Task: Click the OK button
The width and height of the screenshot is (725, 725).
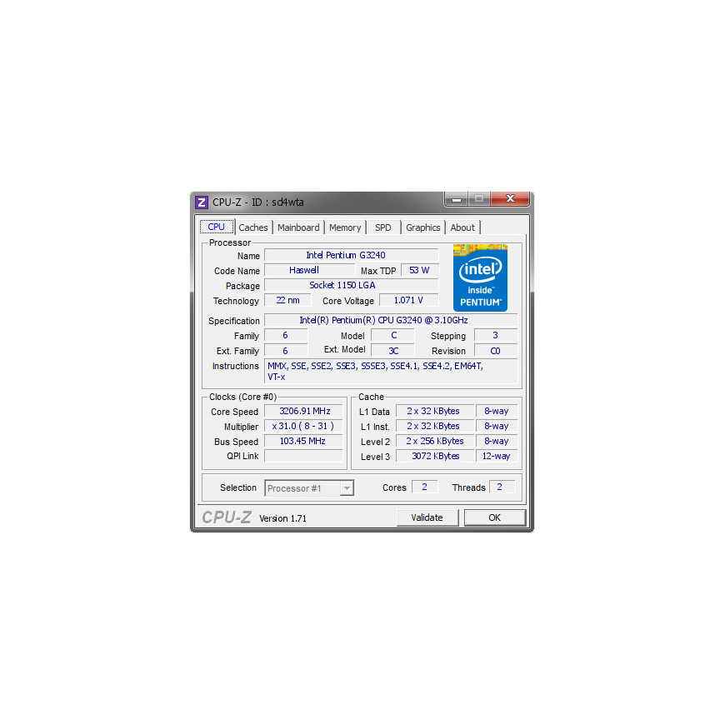Action: point(495,517)
